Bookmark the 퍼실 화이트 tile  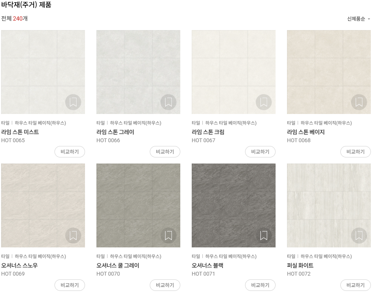click(359, 236)
